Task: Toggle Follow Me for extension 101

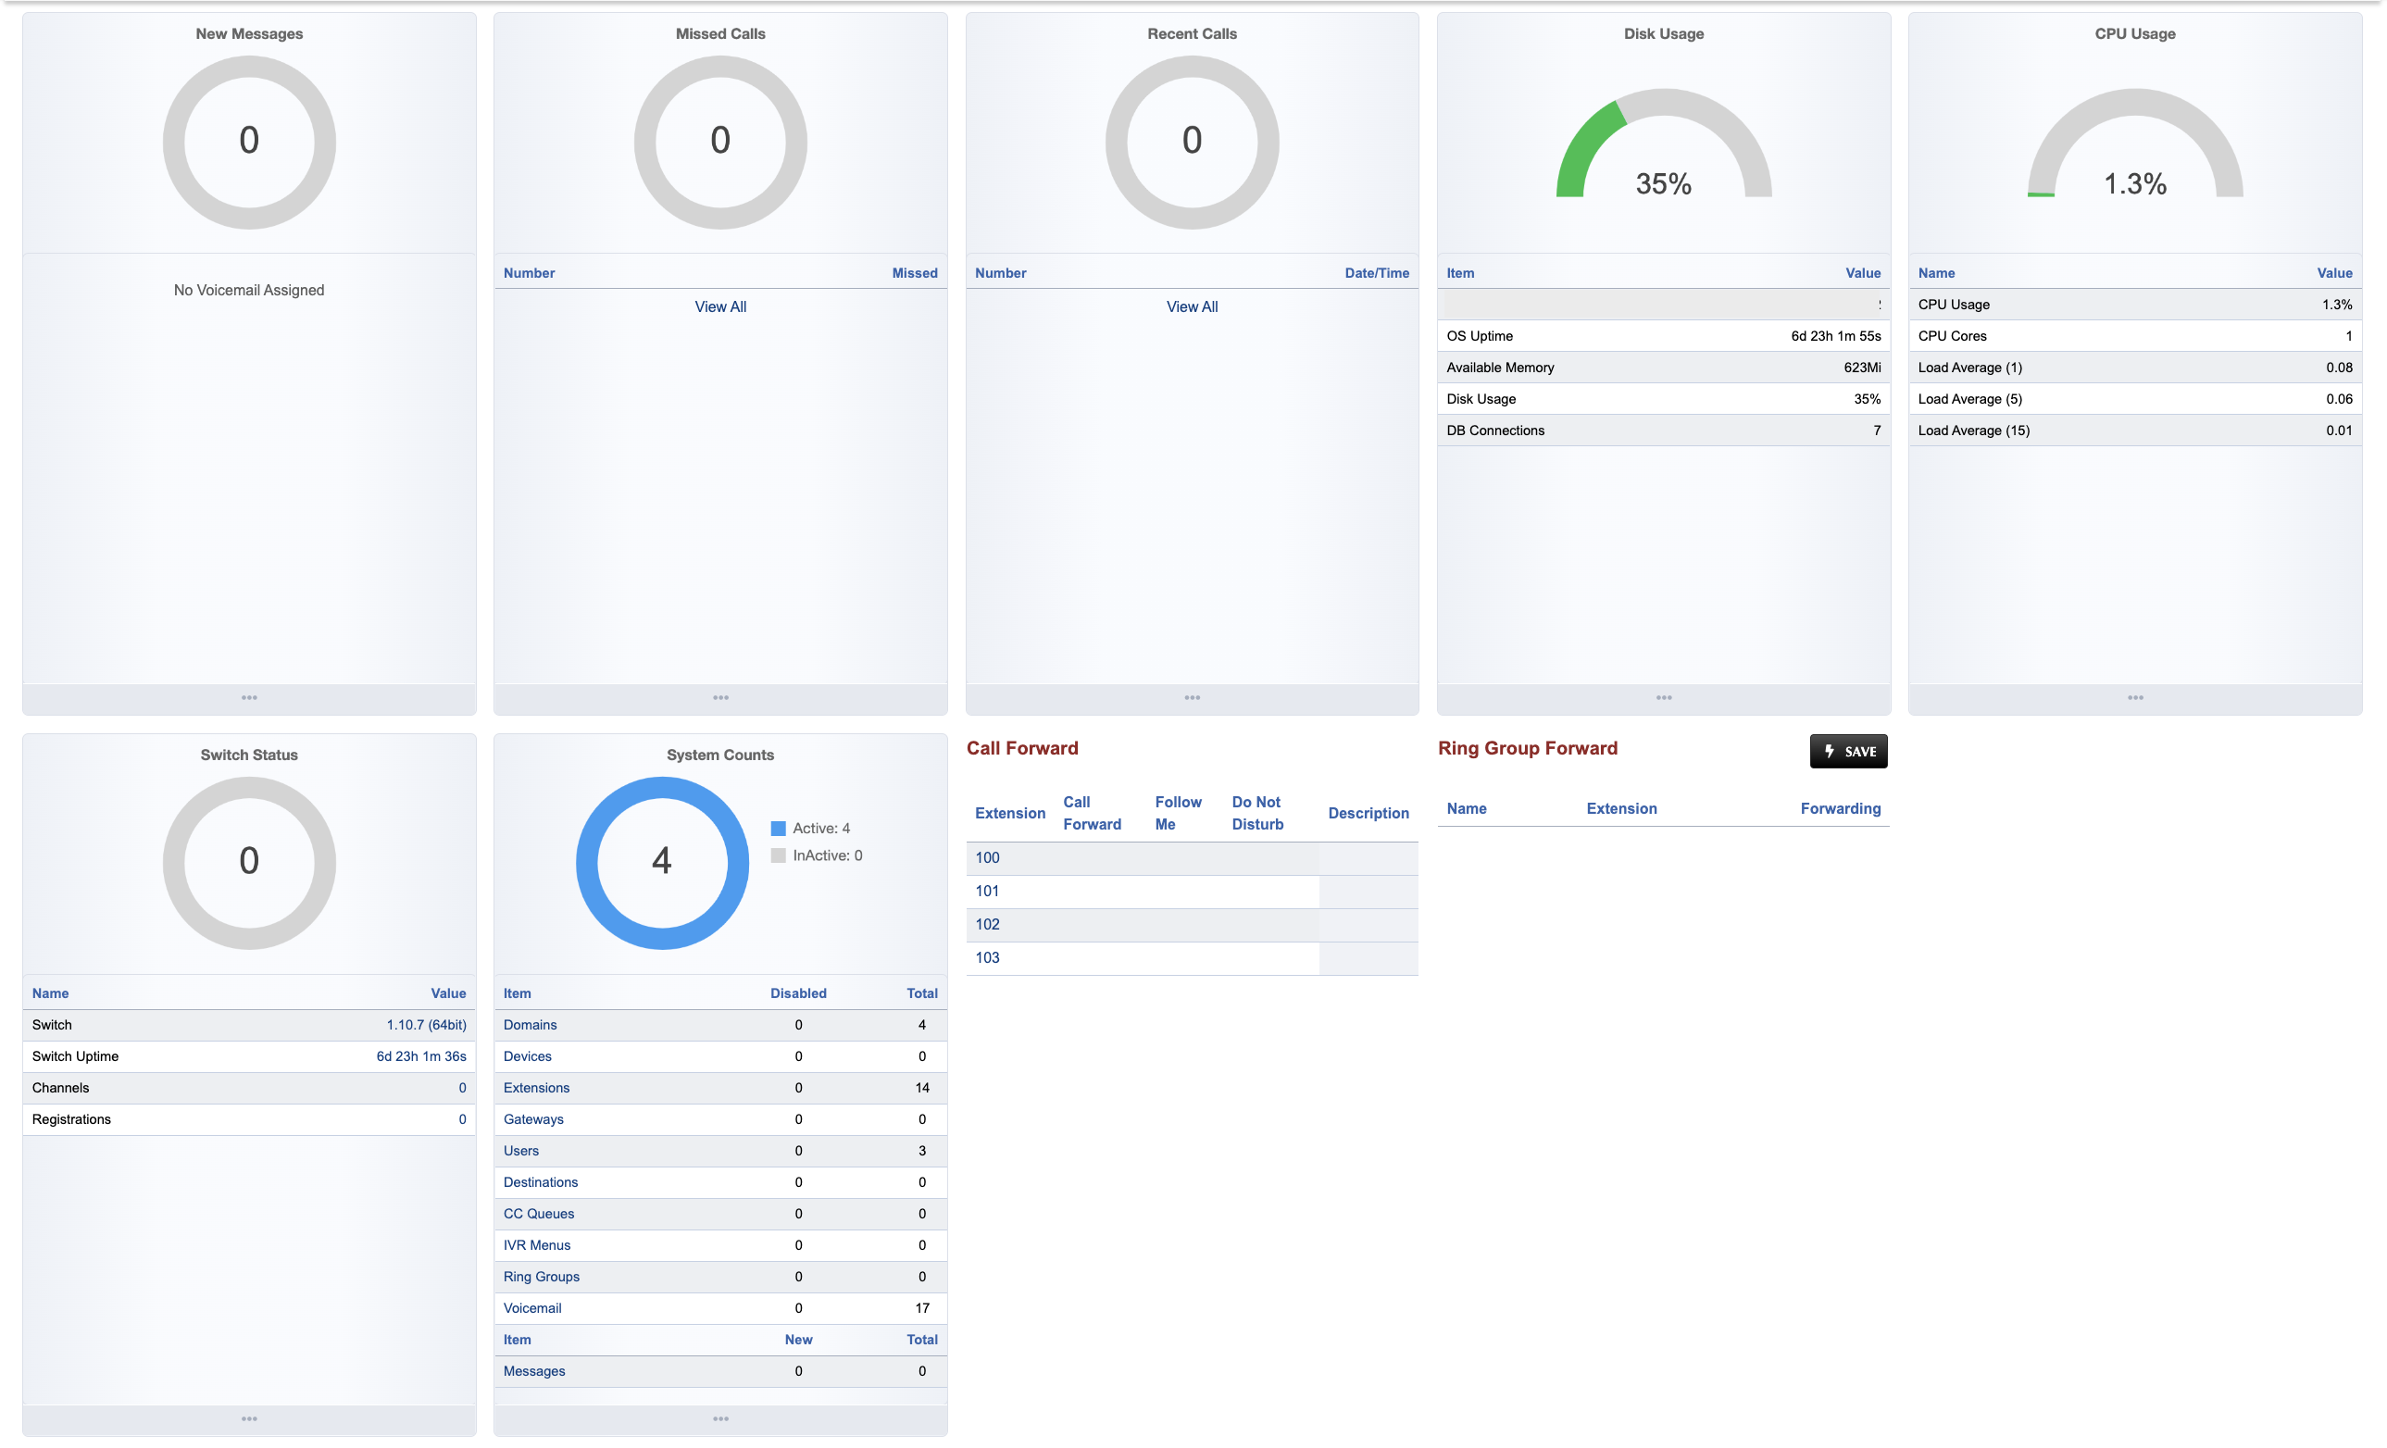Action: (1177, 891)
